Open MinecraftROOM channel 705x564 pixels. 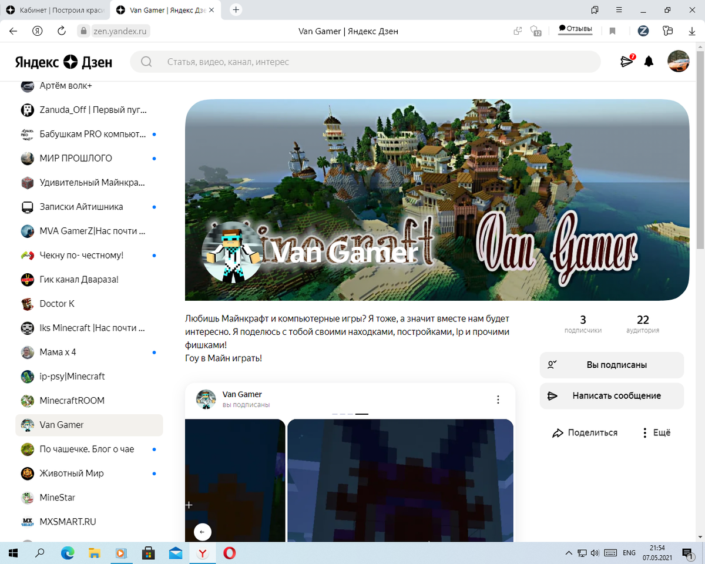89,401
